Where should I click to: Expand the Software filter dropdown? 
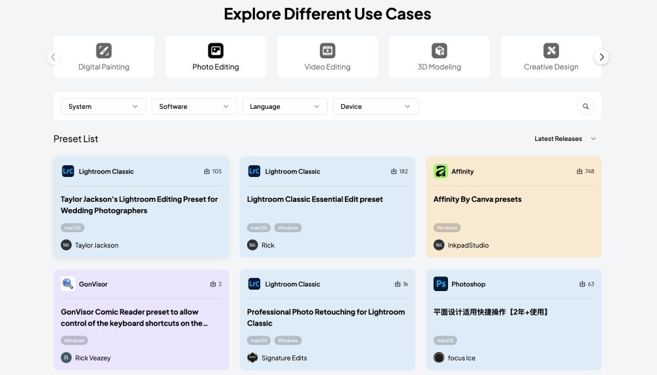coord(194,107)
